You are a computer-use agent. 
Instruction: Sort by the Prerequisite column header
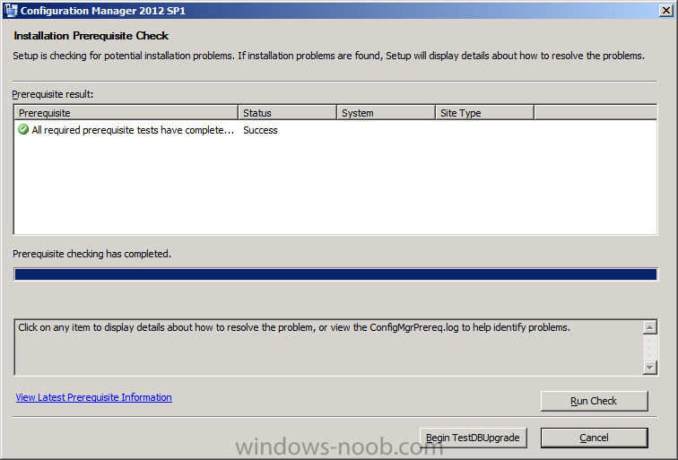pos(126,113)
